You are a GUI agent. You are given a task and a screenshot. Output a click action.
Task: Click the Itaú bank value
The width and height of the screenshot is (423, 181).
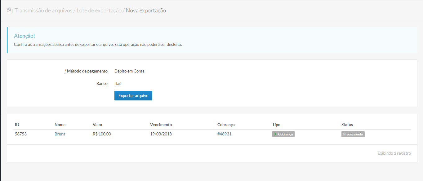coord(118,83)
